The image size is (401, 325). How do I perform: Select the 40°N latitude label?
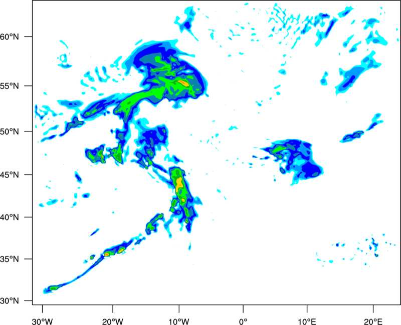coord(10,217)
